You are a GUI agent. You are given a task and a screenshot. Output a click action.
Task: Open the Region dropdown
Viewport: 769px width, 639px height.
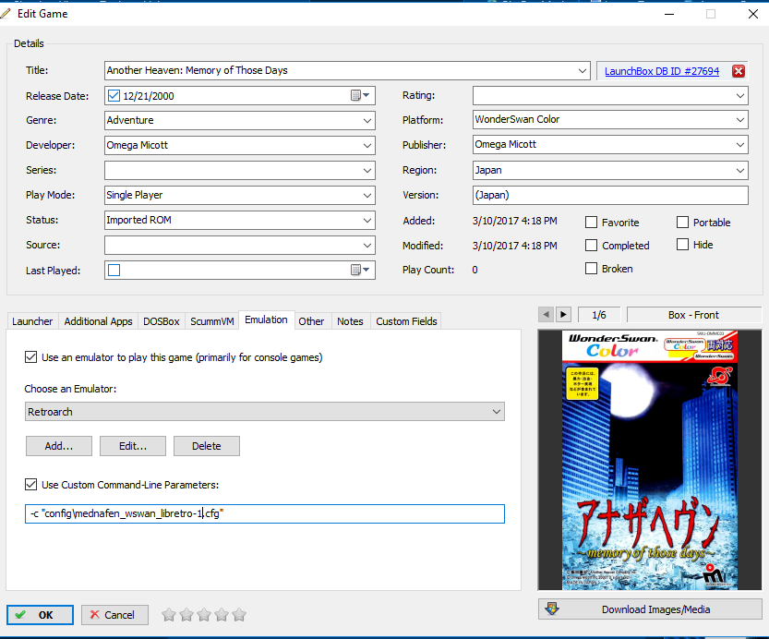(740, 170)
